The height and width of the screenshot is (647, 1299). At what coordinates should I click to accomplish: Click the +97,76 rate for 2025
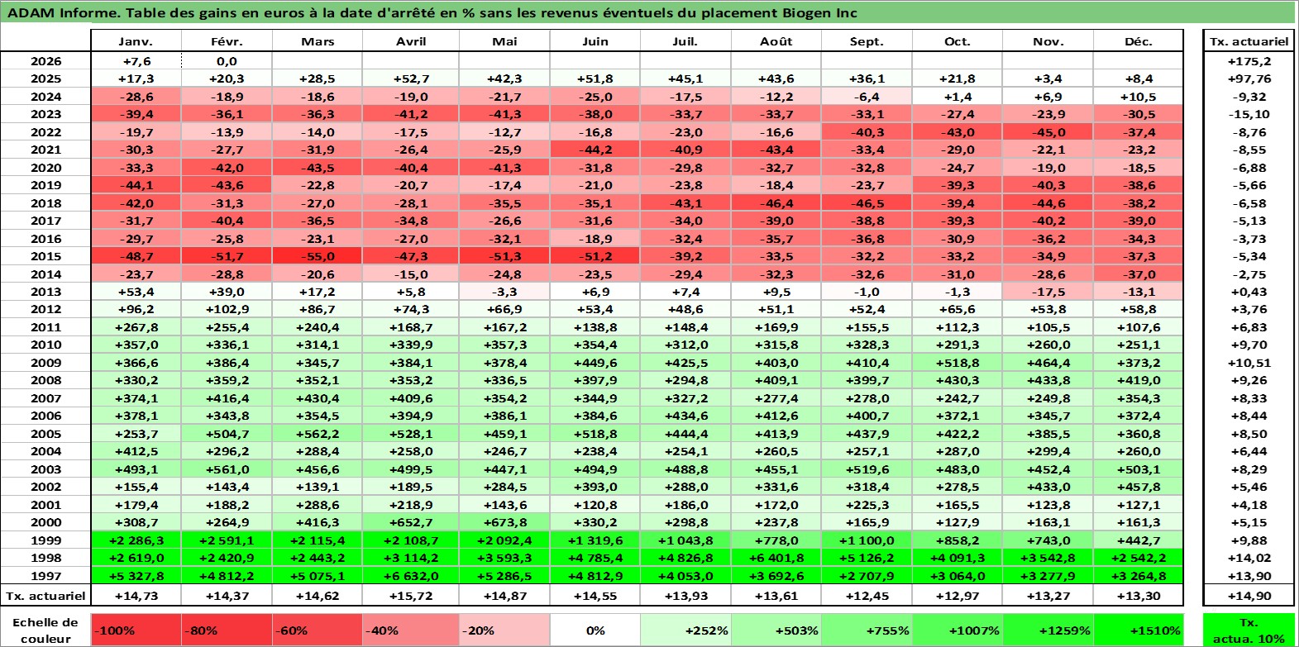click(1249, 78)
